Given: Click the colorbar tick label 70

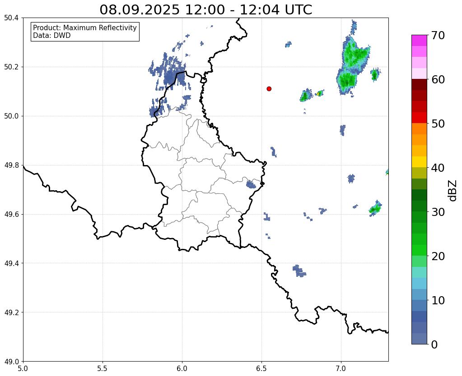Looking at the screenshot, I should [x=438, y=35].
